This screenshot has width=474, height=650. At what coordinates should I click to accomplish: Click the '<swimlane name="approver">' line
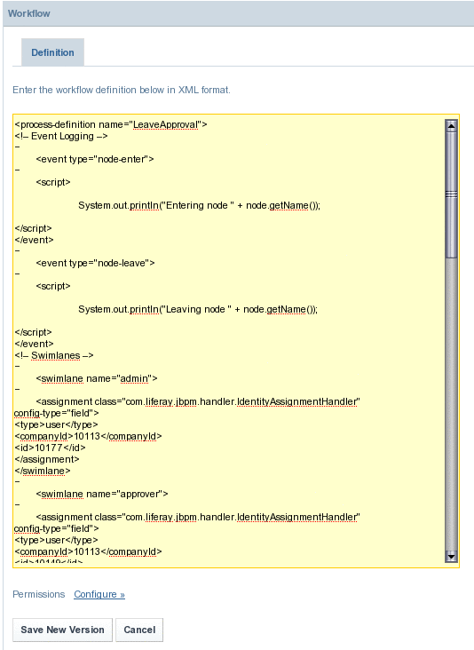(x=102, y=494)
